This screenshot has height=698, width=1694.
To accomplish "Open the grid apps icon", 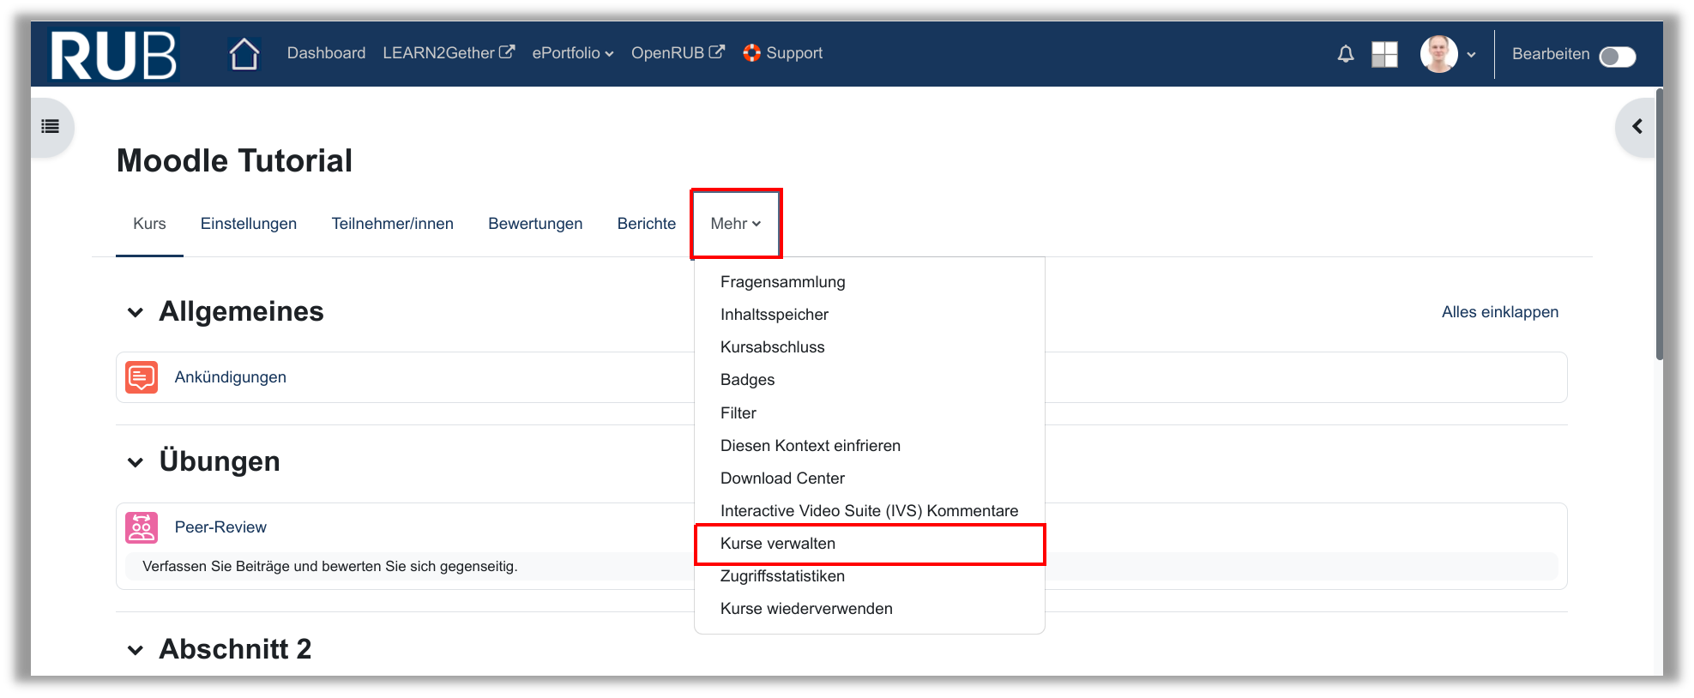I will (x=1384, y=55).
